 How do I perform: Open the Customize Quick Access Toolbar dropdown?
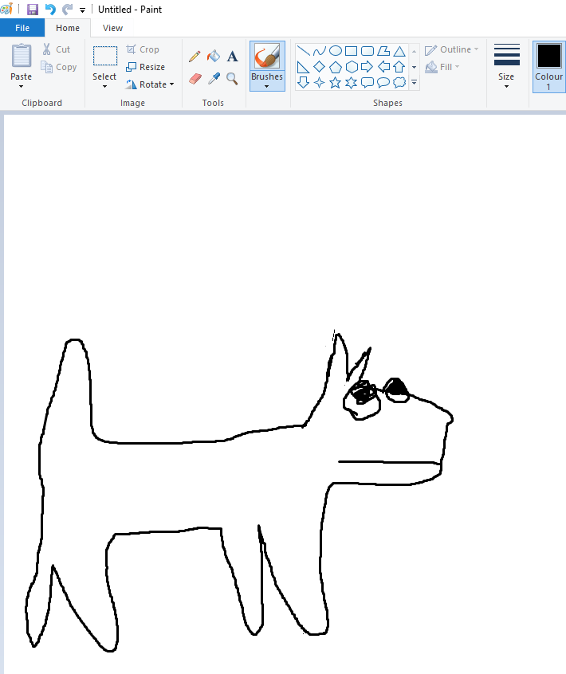pyautogui.click(x=82, y=10)
